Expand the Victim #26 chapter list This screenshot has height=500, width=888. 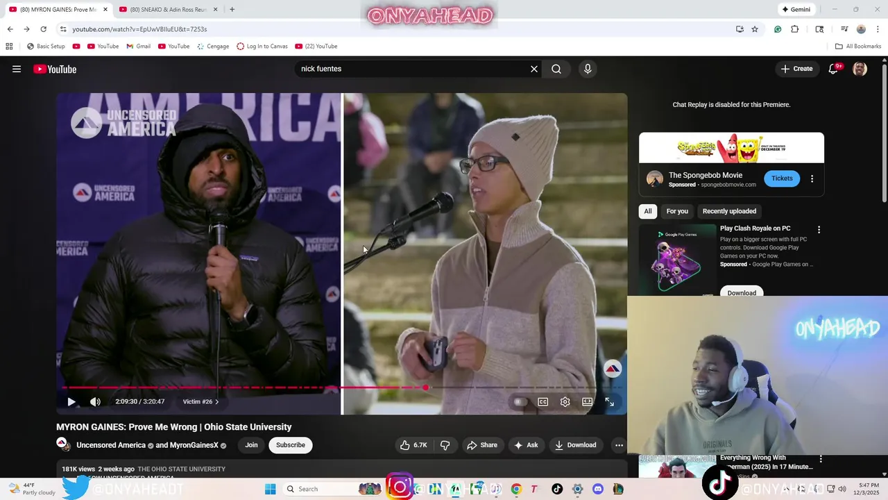click(200, 401)
